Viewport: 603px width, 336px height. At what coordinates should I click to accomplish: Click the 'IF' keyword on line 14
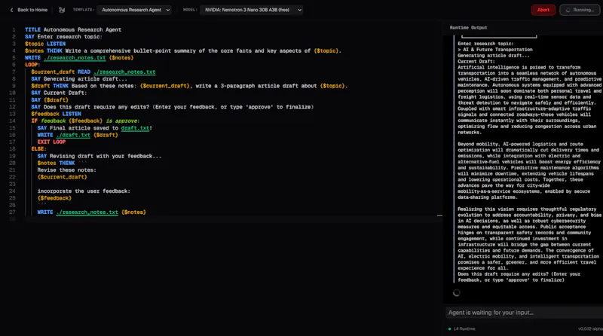pos(34,121)
